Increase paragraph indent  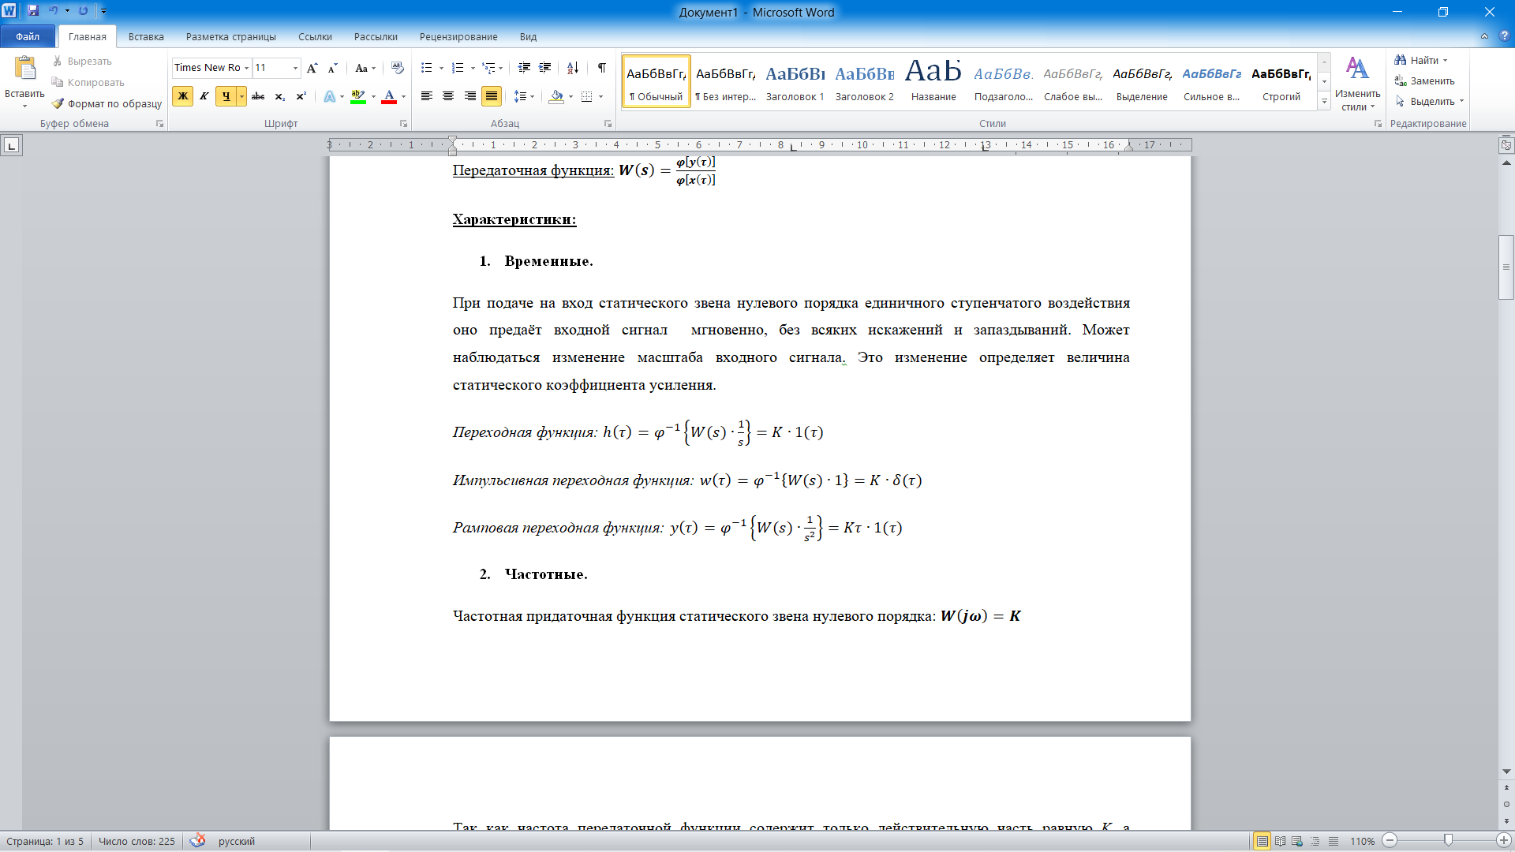tap(544, 68)
